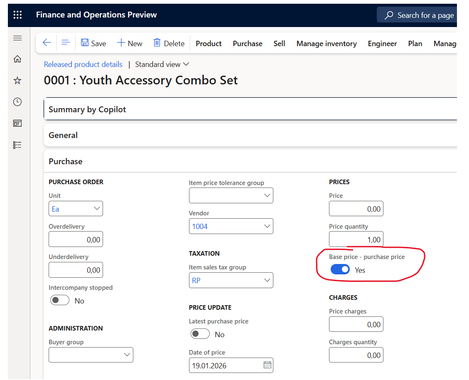Follow the Released product details link

[83, 64]
